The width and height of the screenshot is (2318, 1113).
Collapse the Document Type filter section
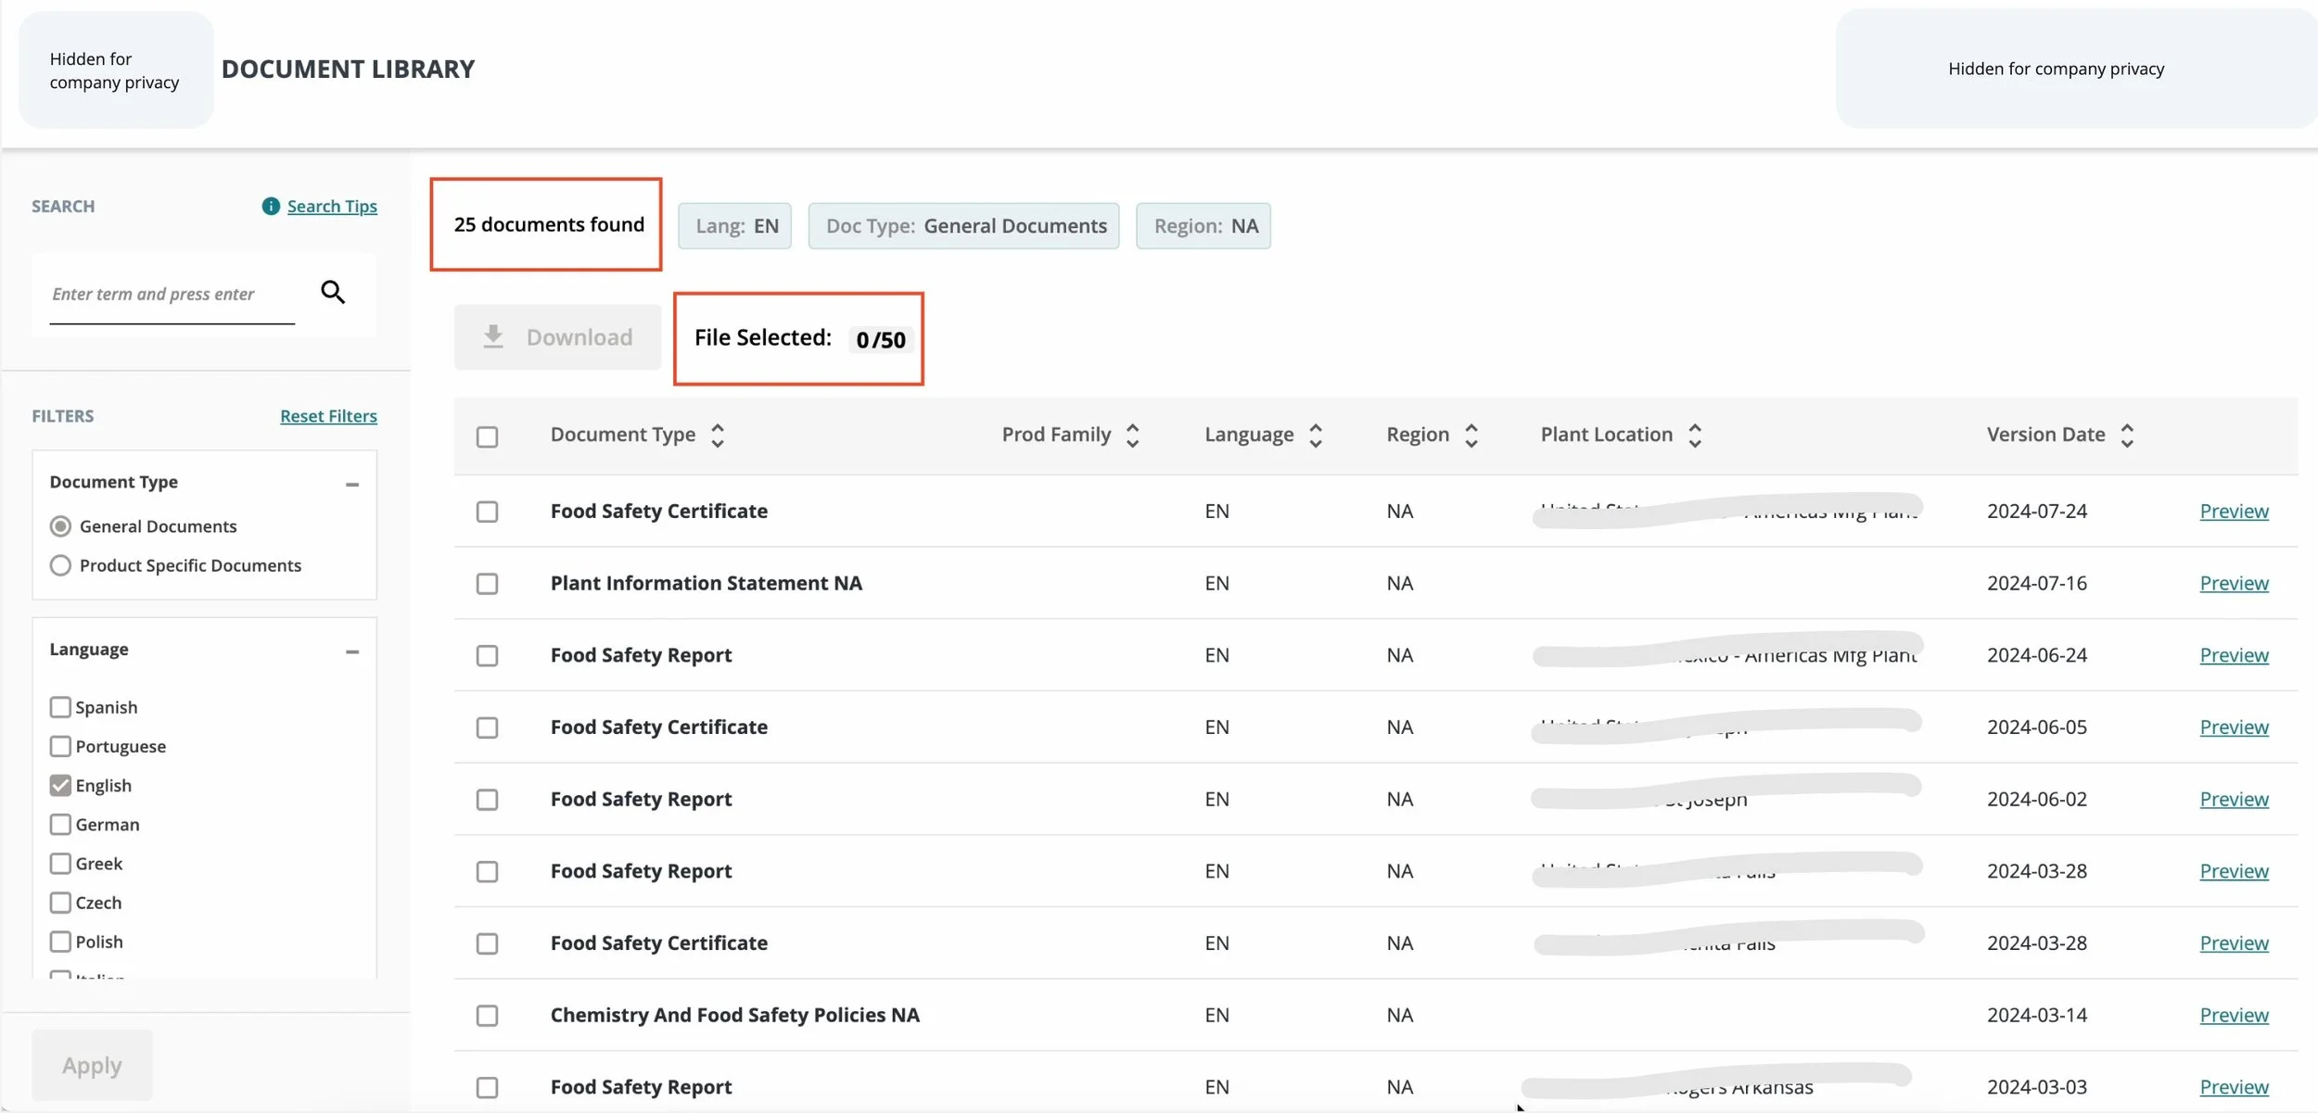coord(352,484)
